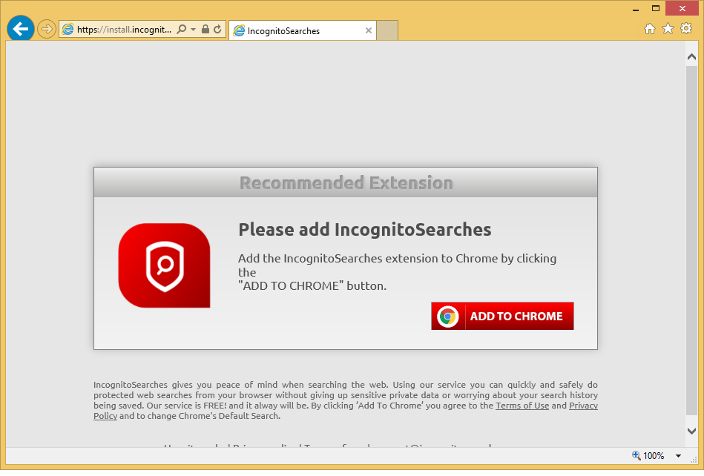Click the ADD TO CHROME button

502,317
